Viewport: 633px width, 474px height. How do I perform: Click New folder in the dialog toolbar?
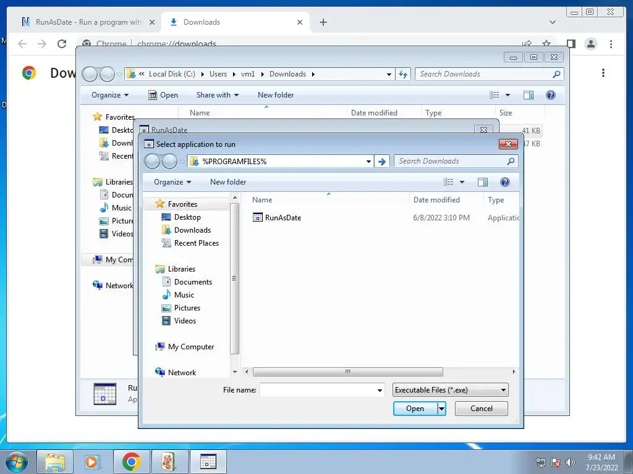click(x=228, y=182)
